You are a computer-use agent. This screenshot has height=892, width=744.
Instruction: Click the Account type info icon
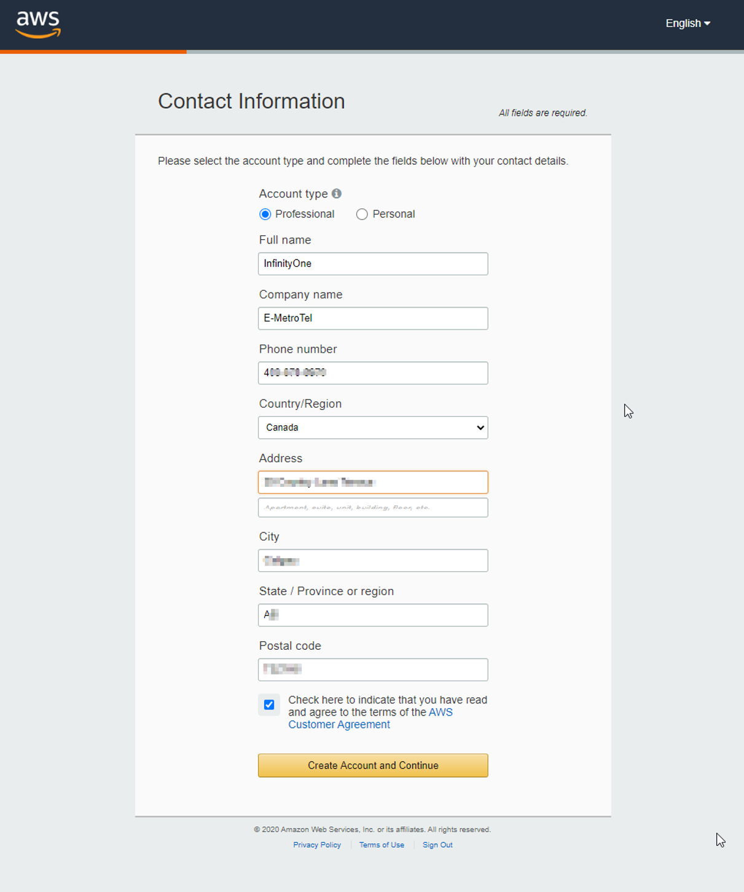click(337, 194)
